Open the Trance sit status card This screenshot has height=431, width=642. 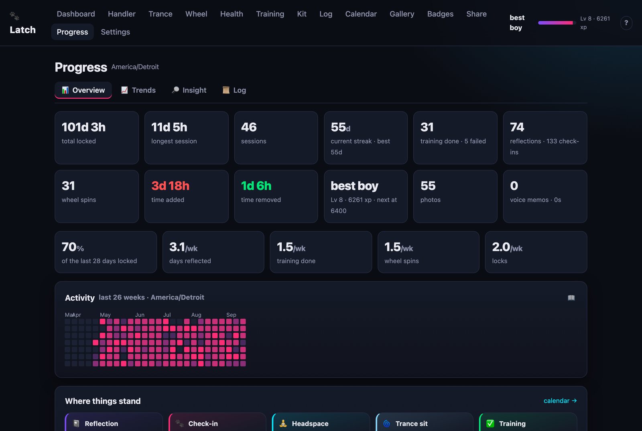(x=425, y=422)
